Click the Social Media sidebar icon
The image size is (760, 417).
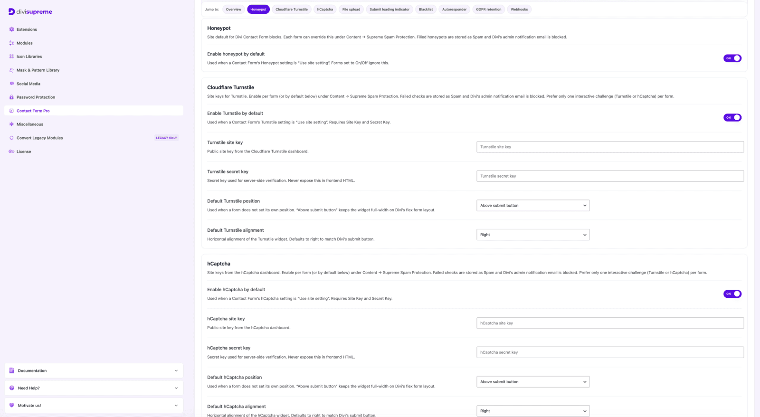(x=11, y=84)
